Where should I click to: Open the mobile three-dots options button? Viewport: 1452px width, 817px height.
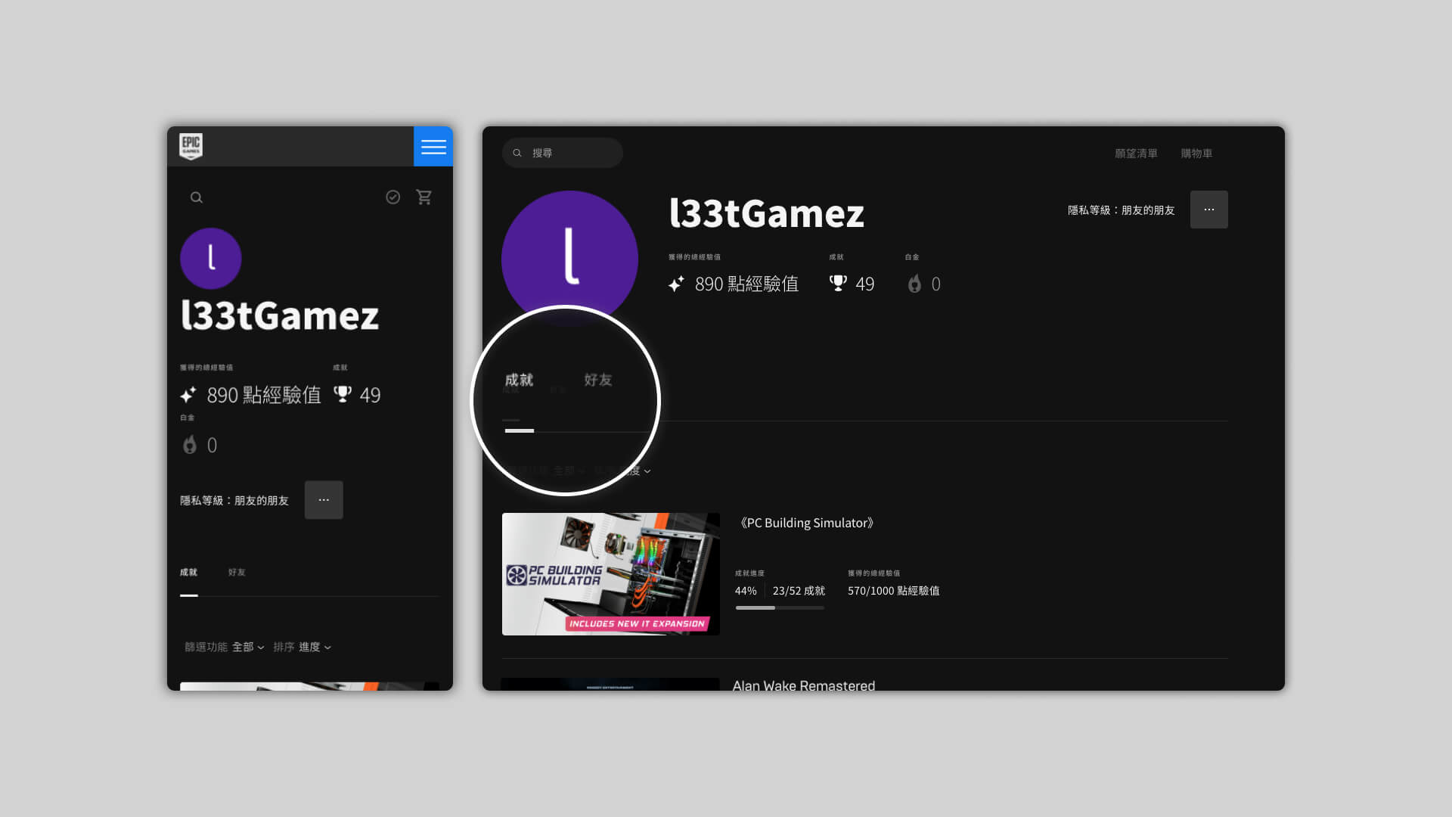[x=324, y=500]
